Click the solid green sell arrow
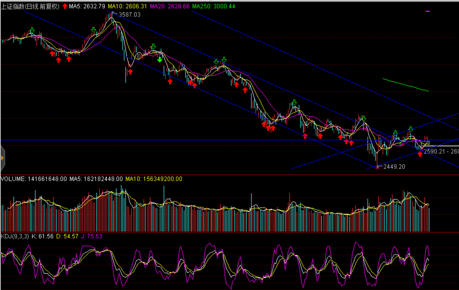Image resolution: width=459 pixels, height=290 pixels. [160, 60]
